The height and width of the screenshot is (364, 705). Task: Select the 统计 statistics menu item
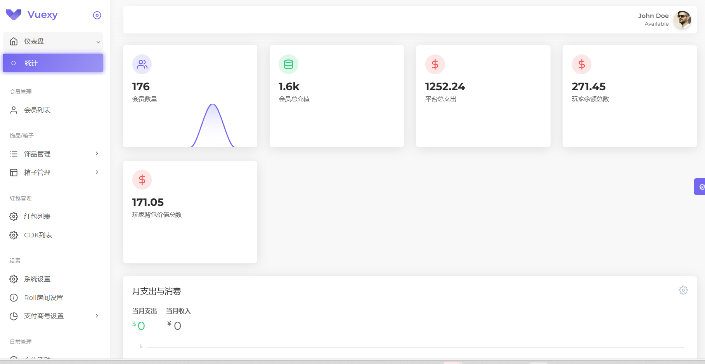pyautogui.click(x=53, y=63)
